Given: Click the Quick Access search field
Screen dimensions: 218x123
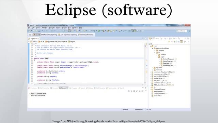Looking at the screenshot, I should click(182, 31).
